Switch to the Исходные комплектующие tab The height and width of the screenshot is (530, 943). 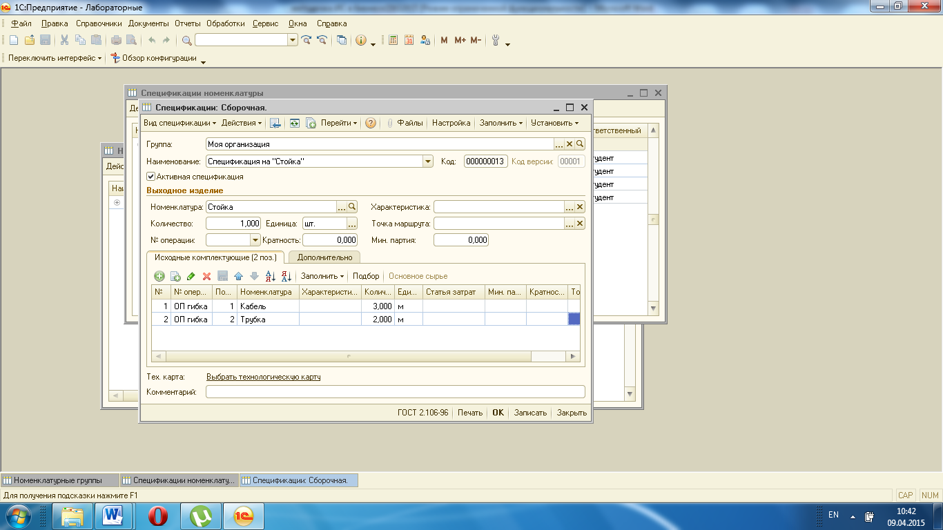tap(216, 257)
